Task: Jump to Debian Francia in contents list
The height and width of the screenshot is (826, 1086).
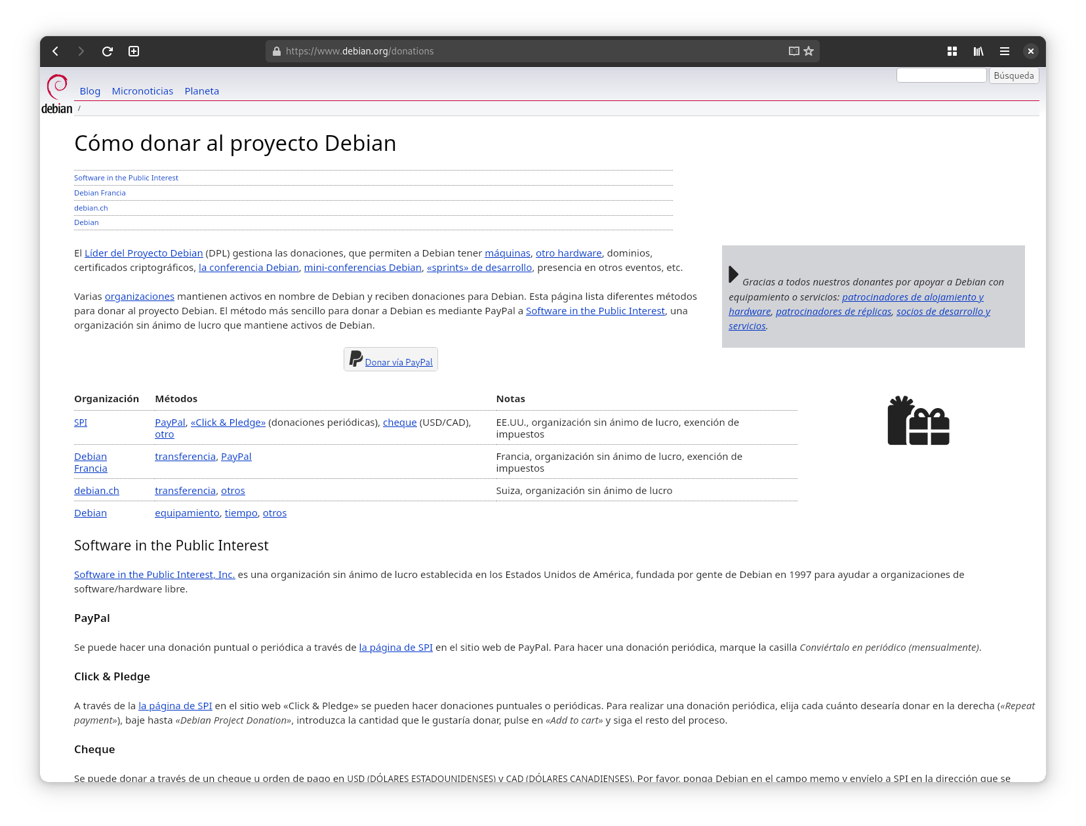Action: 100,193
